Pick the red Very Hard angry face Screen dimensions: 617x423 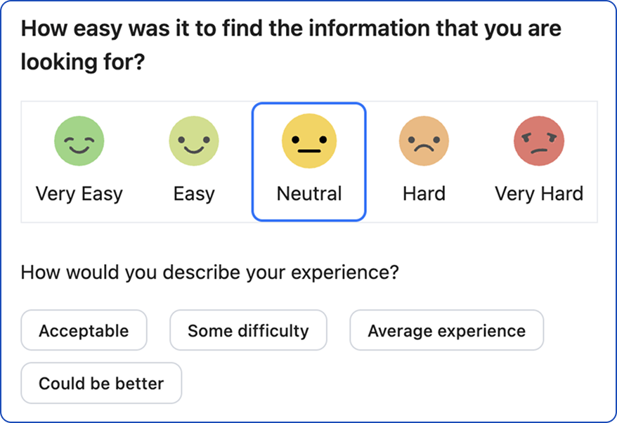pos(539,141)
